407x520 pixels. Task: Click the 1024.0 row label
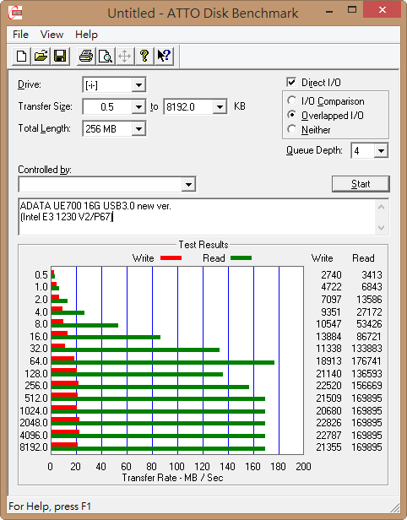tap(34, 411)
